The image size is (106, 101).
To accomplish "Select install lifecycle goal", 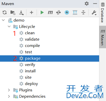I will pos(50,71).
